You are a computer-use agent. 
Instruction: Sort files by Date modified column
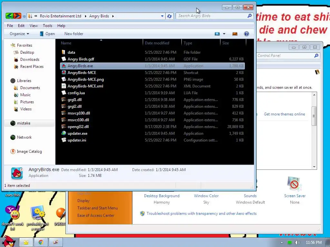(162, 43)
